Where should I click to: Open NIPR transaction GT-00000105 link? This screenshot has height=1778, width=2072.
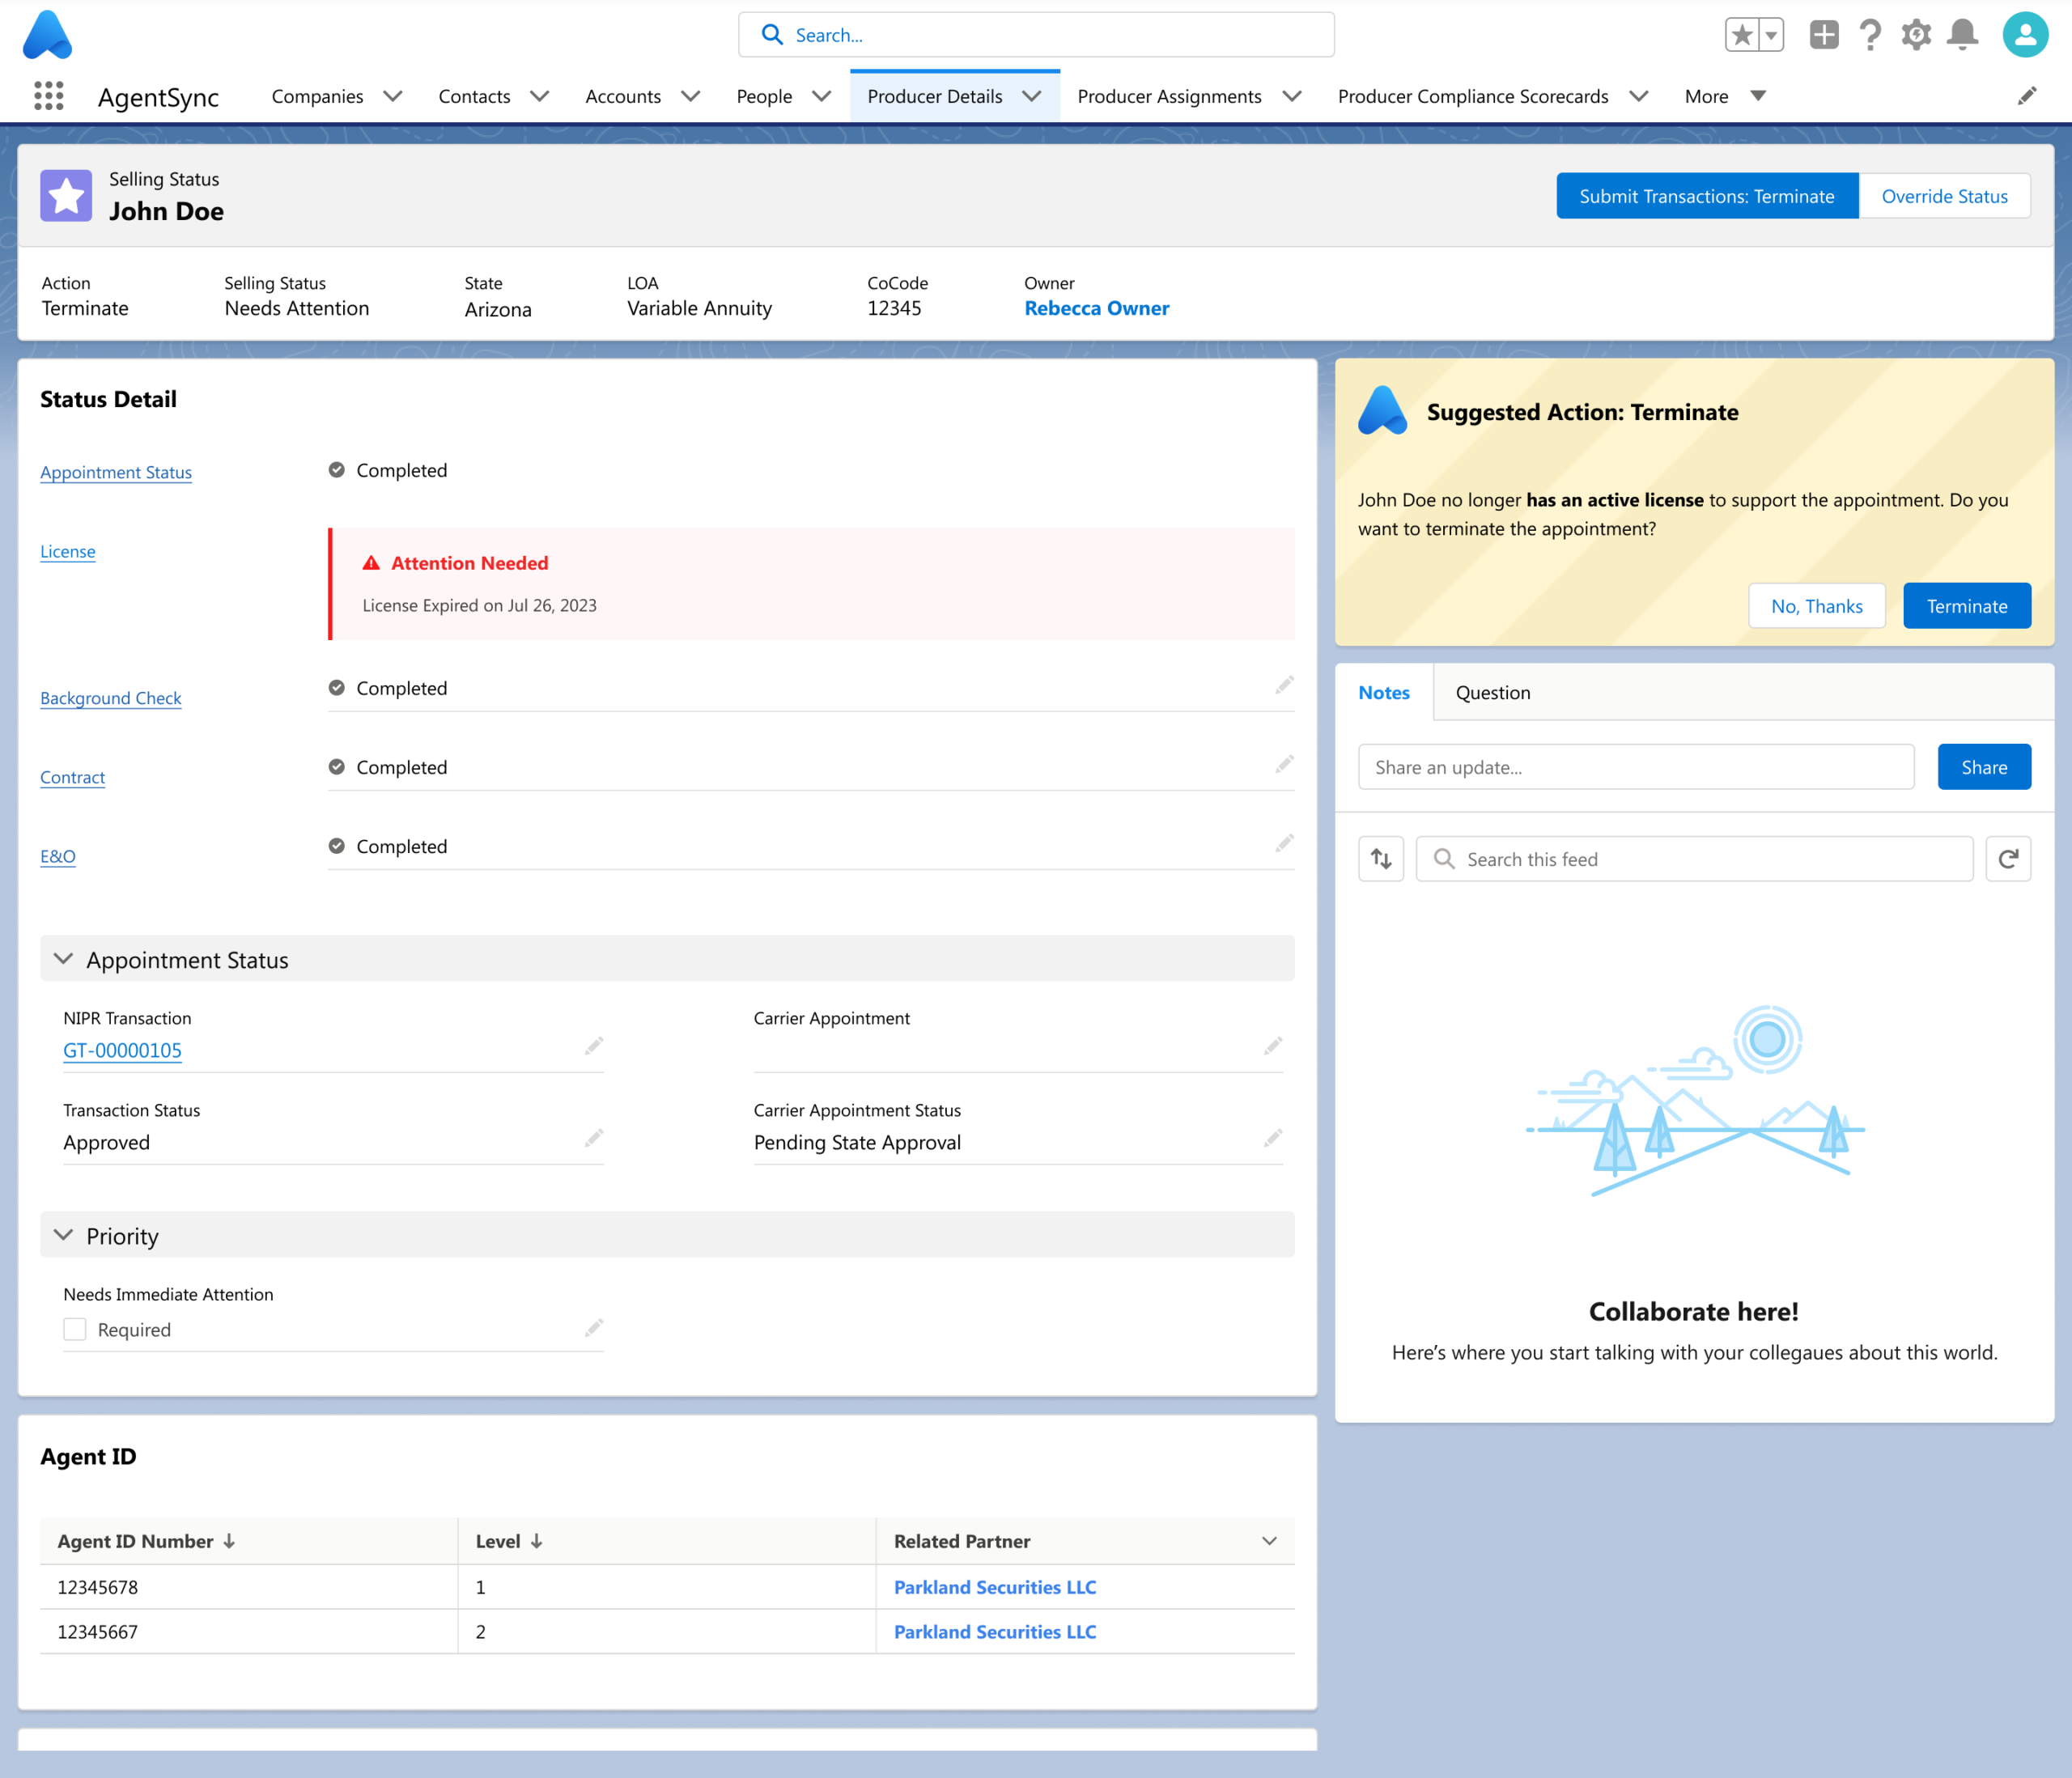[x=122, y=1050]
